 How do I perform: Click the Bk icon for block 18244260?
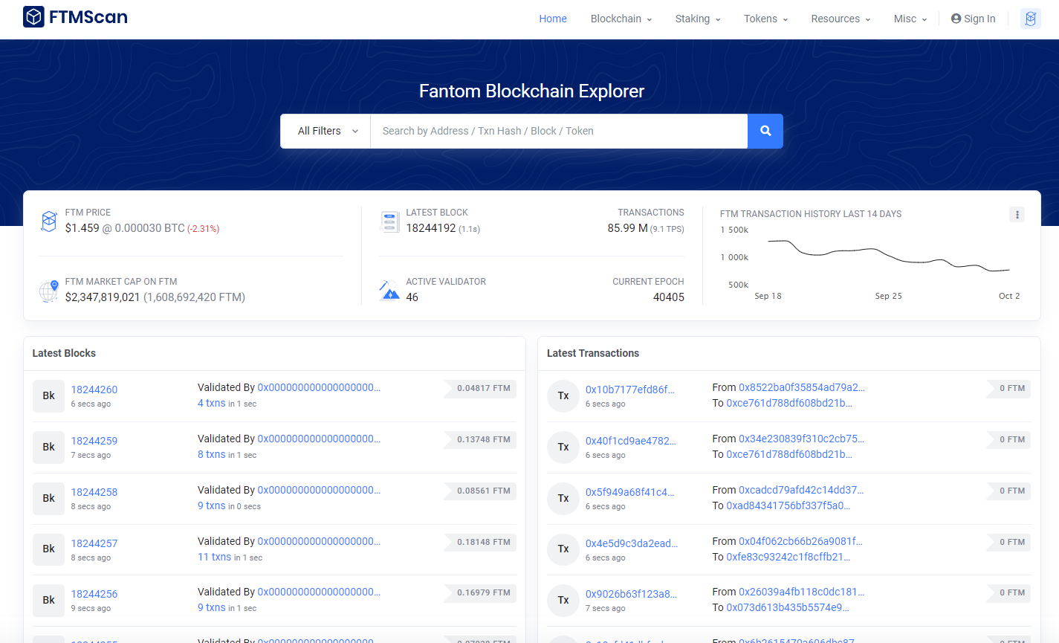pyautogui.click(x=48, y=396)
